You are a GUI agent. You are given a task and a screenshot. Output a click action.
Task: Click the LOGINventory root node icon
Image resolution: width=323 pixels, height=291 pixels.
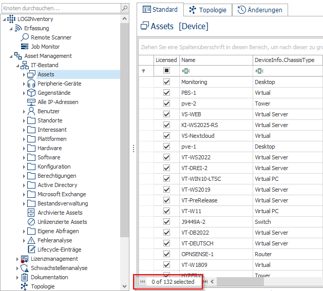11,19
